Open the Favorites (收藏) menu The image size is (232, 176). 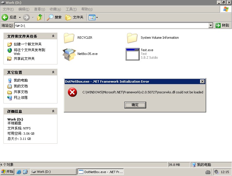(55, 9)
